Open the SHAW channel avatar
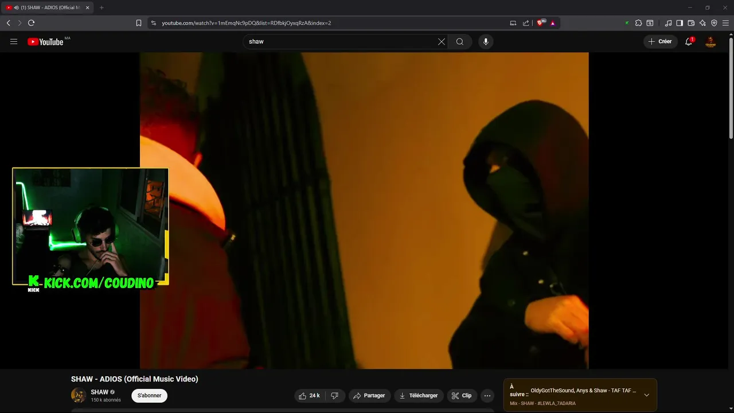734x413 pixels. (79, 395)
